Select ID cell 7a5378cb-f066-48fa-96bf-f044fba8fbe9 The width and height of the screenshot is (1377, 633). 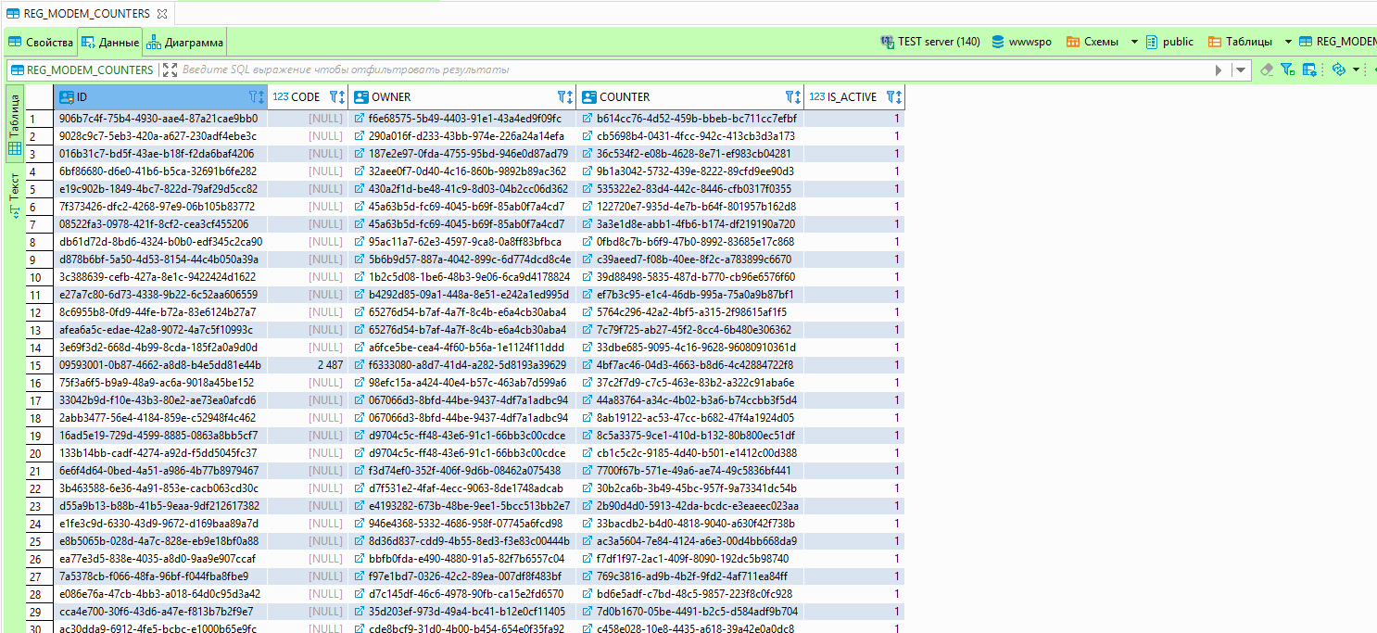(x=161, y=576)
